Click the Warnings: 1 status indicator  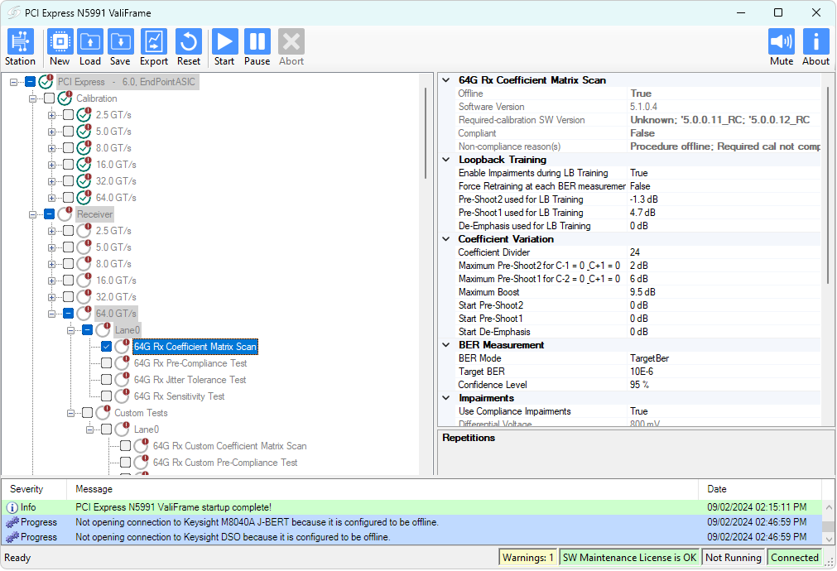point(527,558)
